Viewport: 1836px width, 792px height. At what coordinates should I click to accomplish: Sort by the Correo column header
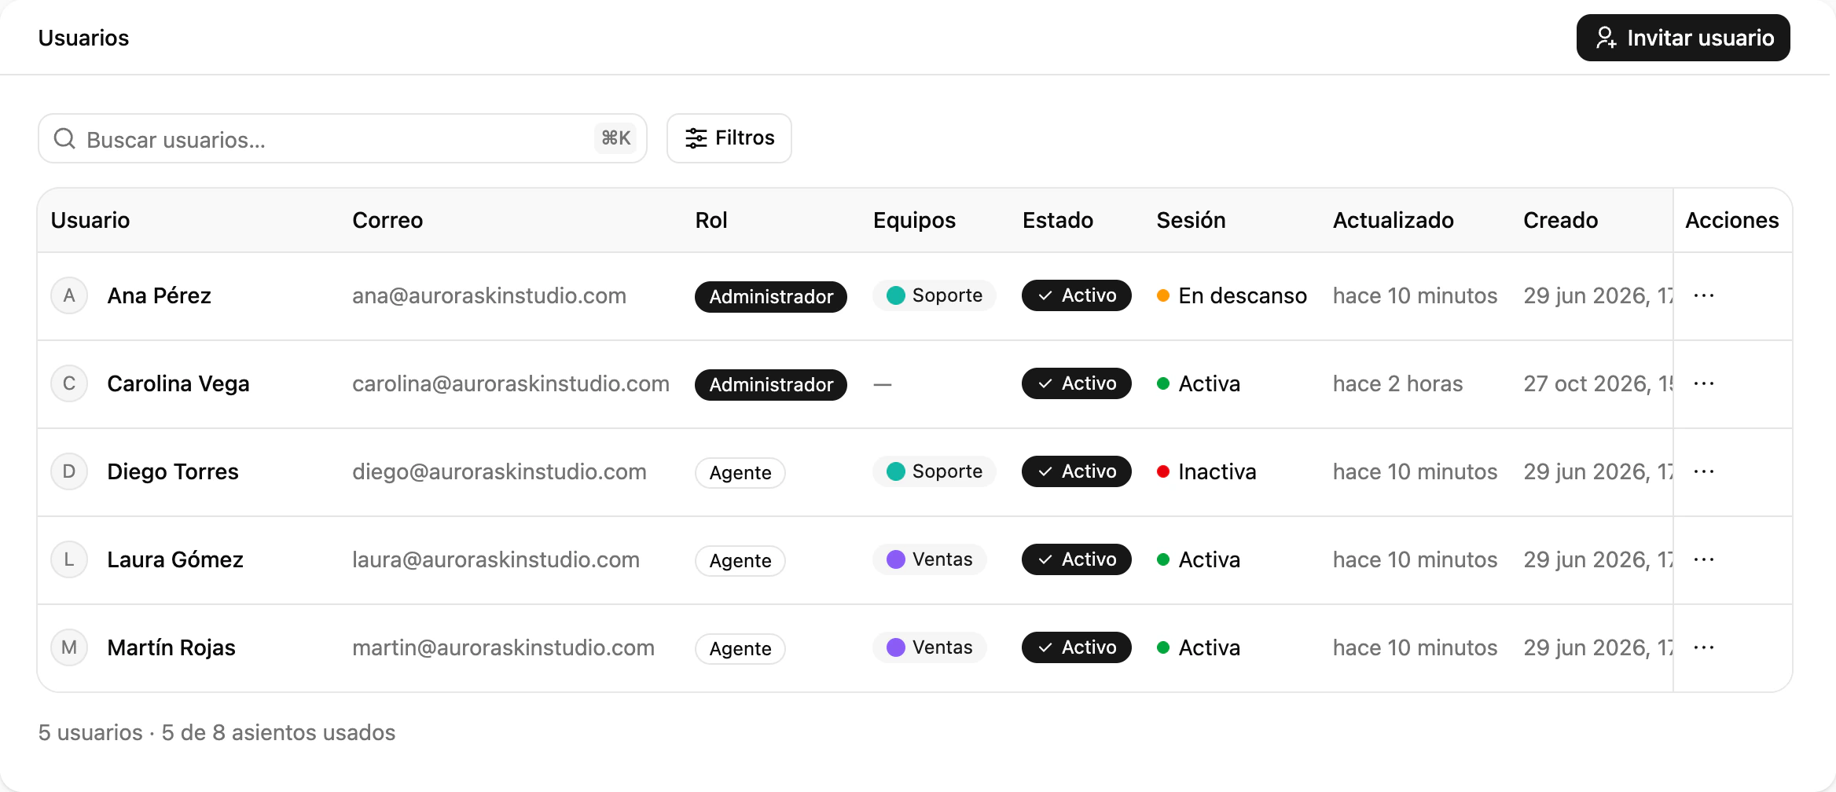coord(387,220)
